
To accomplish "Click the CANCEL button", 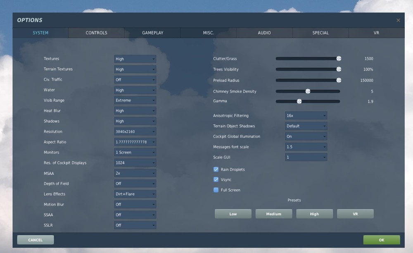I will (35, 240).
